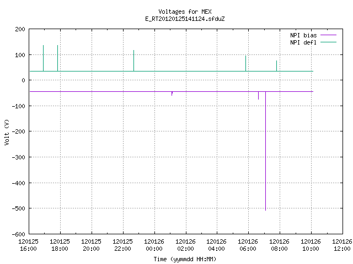Click the chart title 'Voltages for MEX'
This screenshot has height=264, width=353.
point(185,12)
